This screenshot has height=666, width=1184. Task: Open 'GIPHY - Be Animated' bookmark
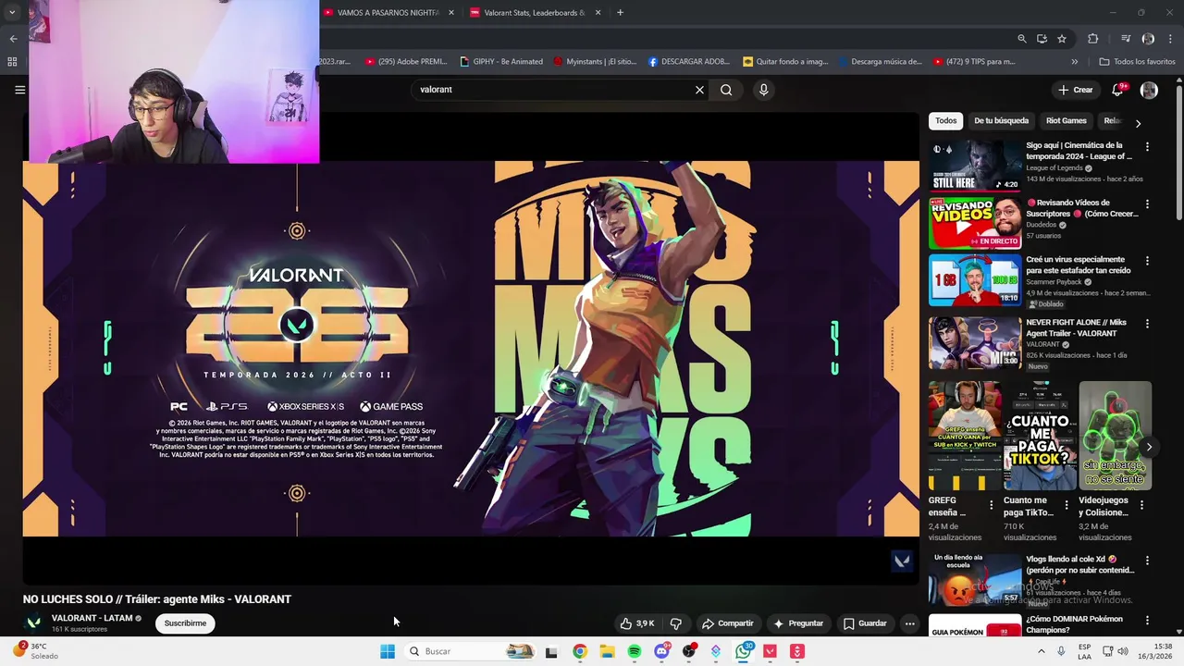point(501,62)
